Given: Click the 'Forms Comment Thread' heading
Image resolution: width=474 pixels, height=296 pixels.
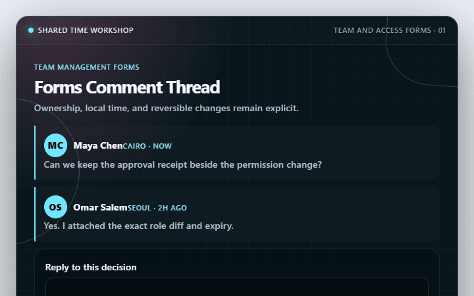Looking at the screenshot, I should [127, 87].
